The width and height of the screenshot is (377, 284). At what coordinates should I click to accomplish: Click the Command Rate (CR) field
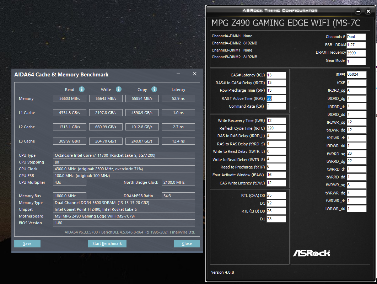tap(276, 106)
